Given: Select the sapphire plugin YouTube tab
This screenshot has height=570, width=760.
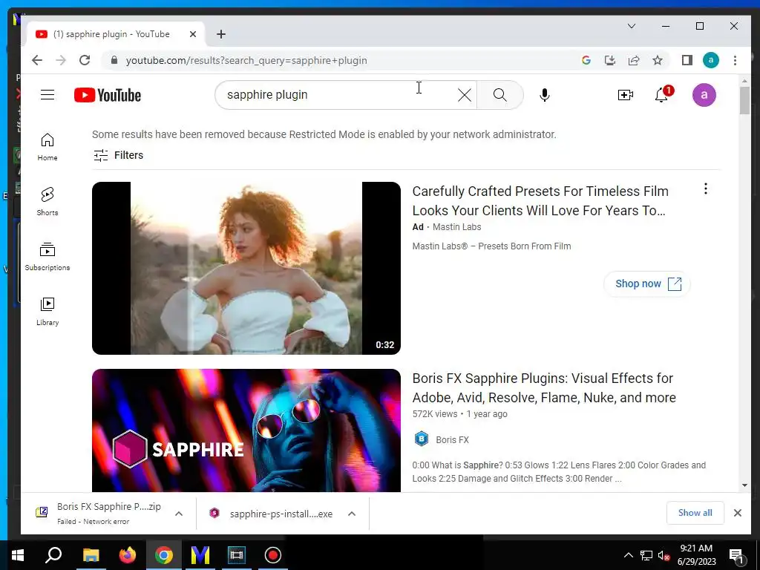Looking at the screenshot, I should pos(111,34).
